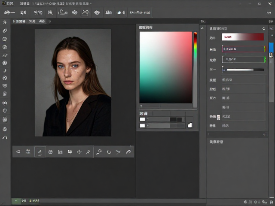
Task: Click the green-tipped input field in right panel
Action: (x=244, y=59)
